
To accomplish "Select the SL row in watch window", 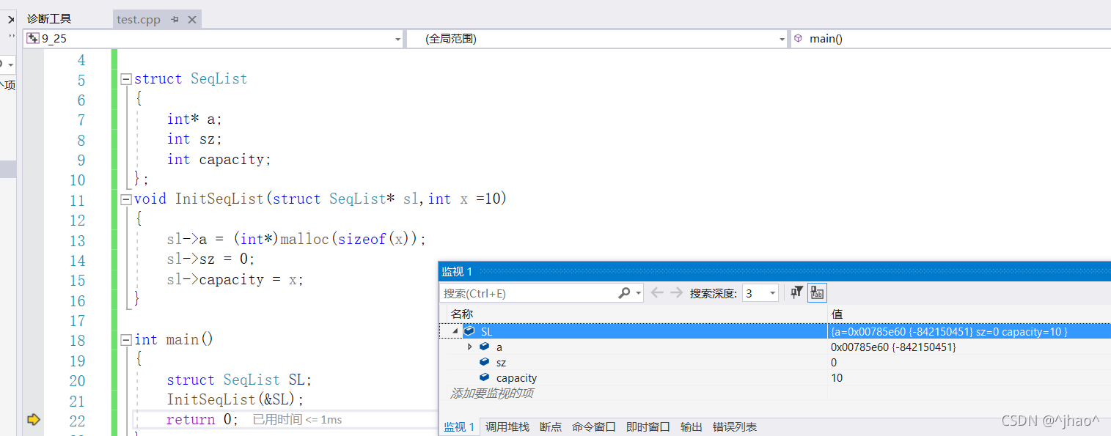I will click(775, 331).
